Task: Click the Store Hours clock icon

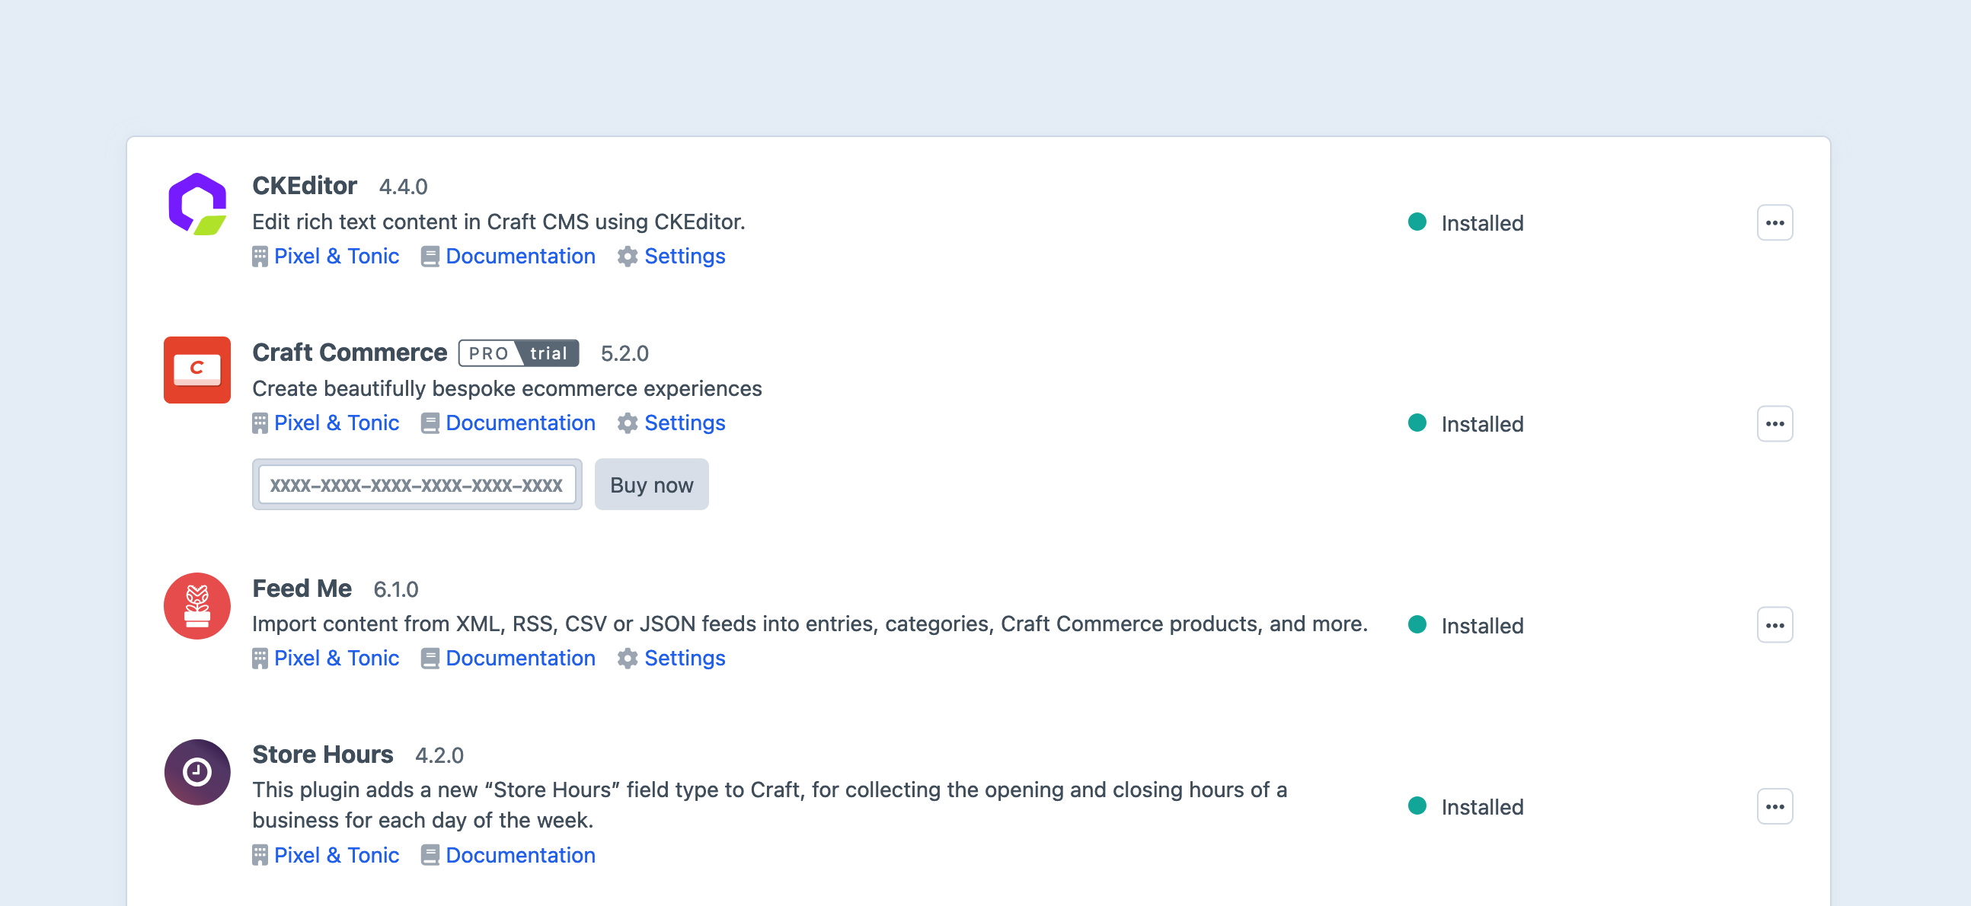Action: [196, 772]
